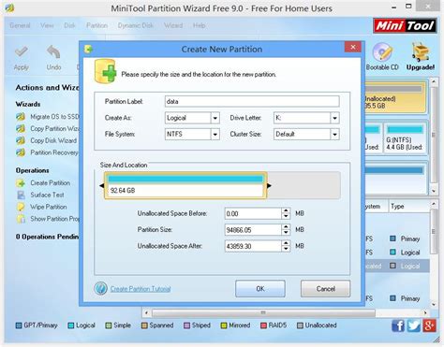Viewport: 444px width, 347px height.
Task: Click the left handle of partition size bar
Action: 102,185
